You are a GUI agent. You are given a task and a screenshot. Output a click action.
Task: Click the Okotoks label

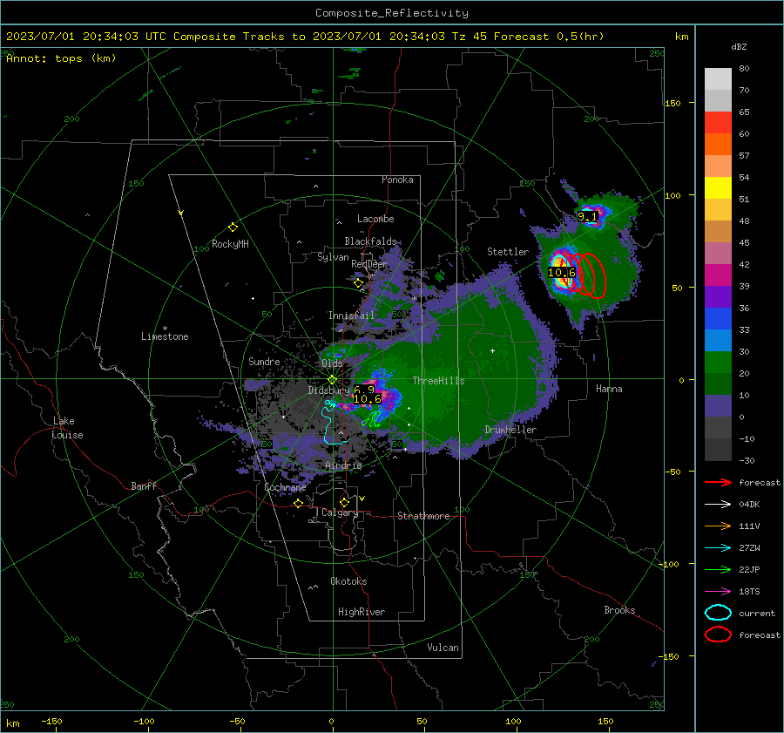348,581
